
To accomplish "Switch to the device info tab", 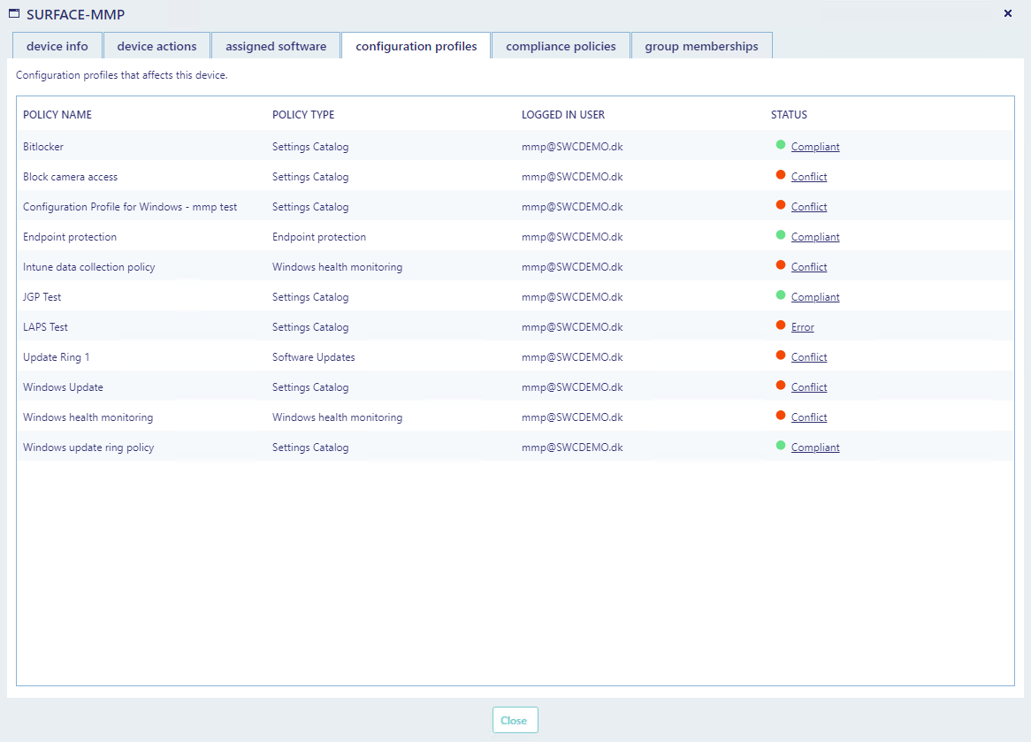I will (x=57, y=46).
